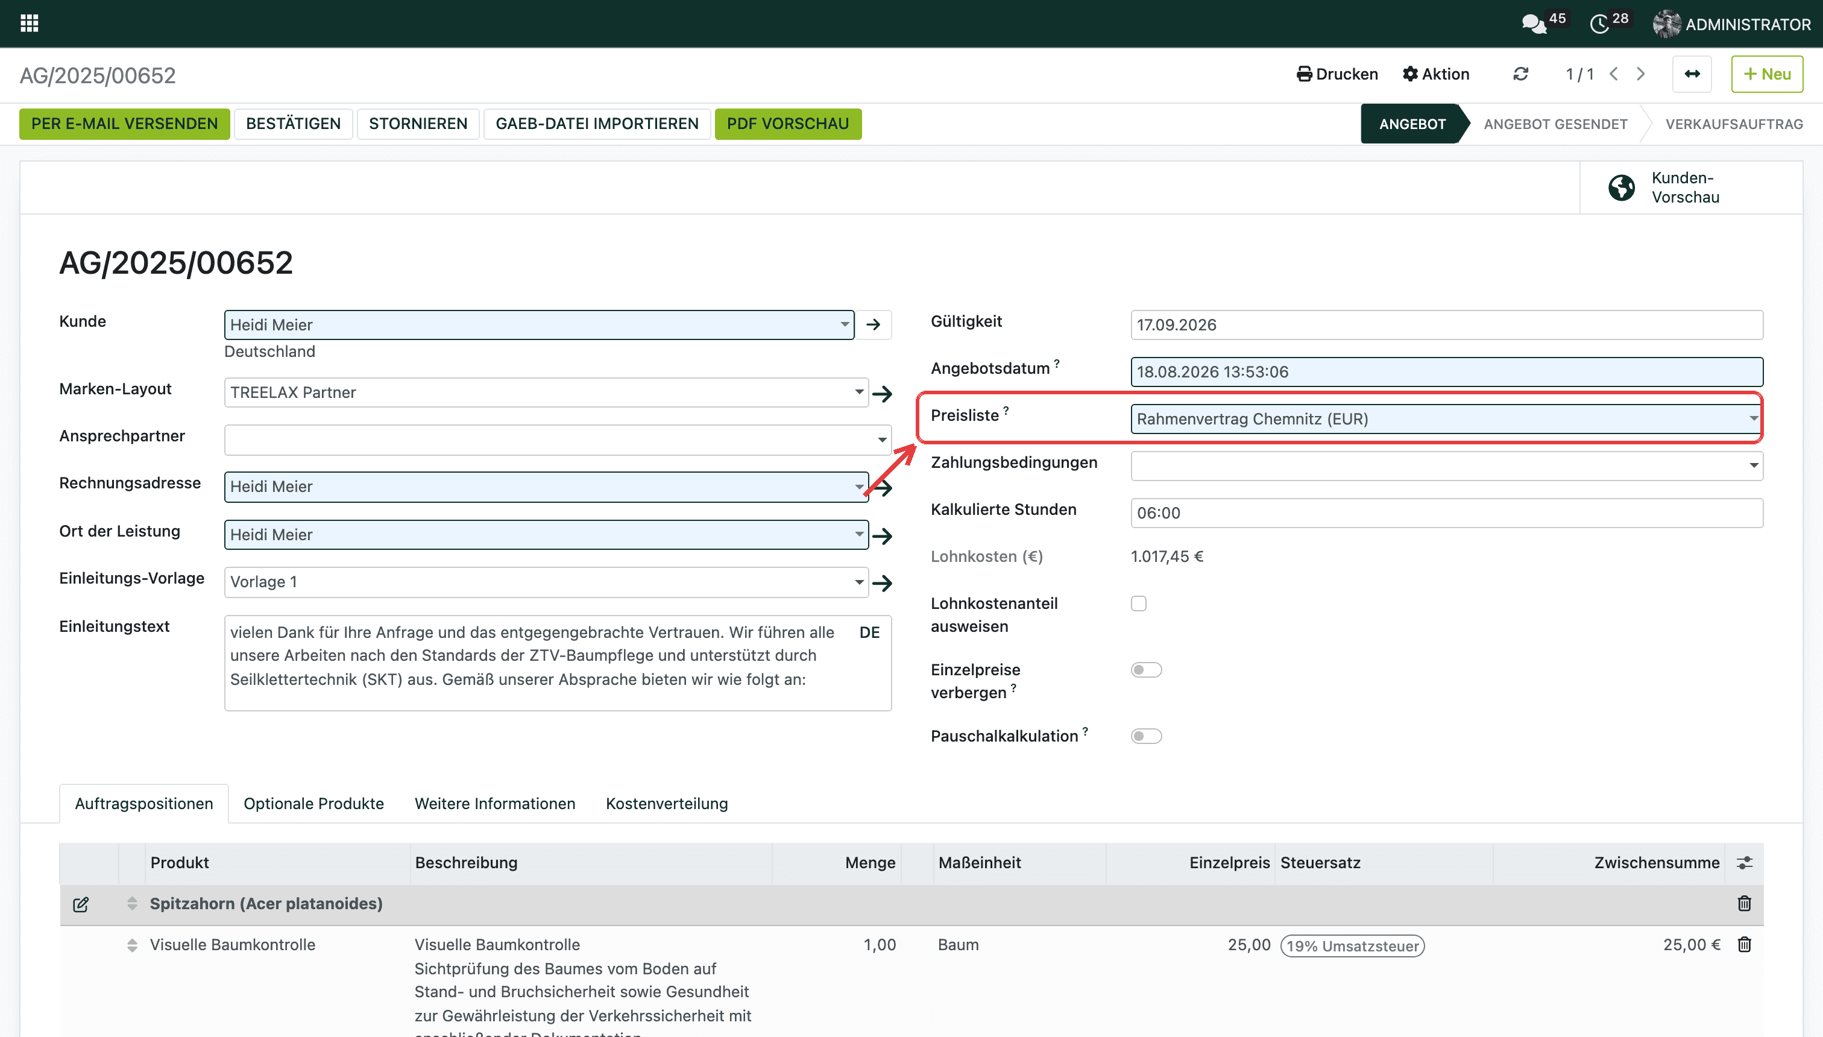
Task: Click the PDF VORSCHAU button
Action: click(x=787, y=124)
